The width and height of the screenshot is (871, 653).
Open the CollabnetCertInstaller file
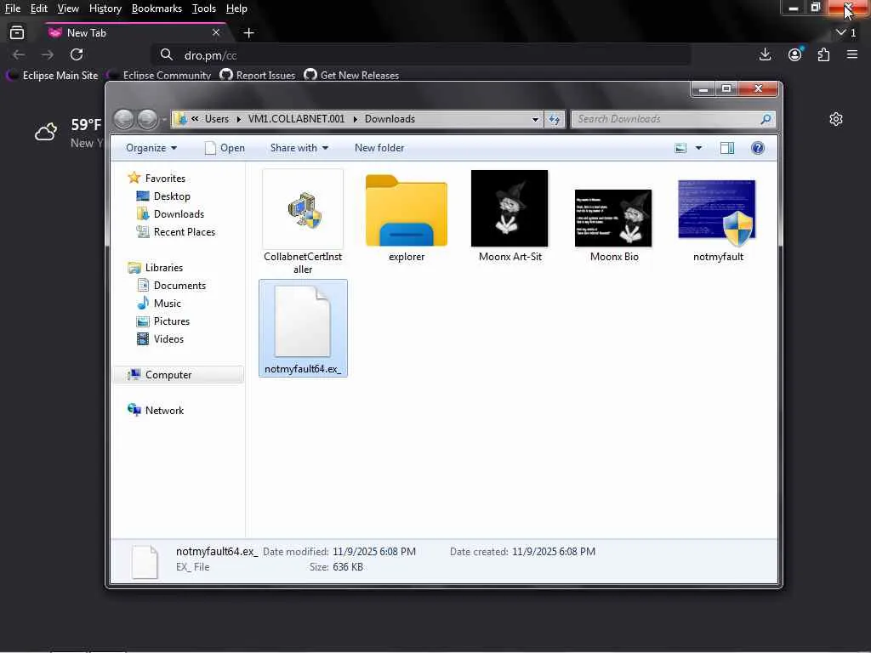point(303,223)
